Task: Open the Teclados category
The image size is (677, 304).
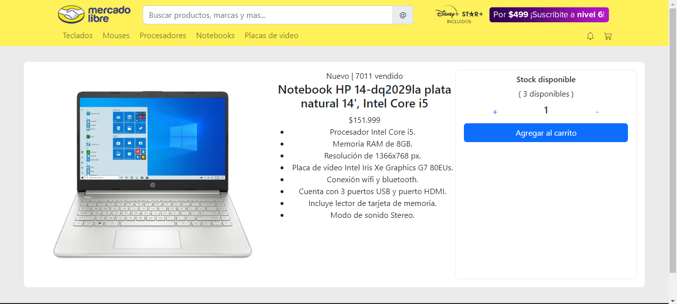Action: pos(77,36)
